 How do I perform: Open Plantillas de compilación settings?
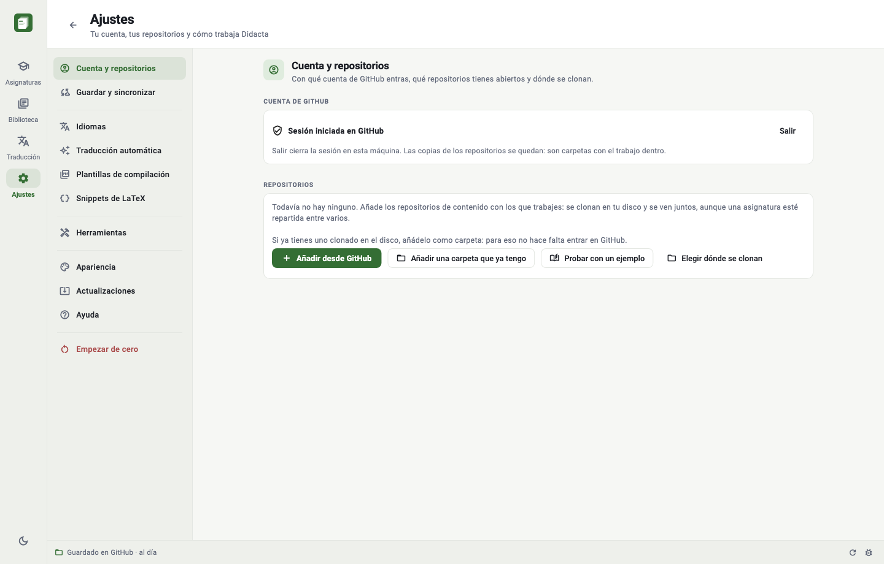(x=120, y=174)
